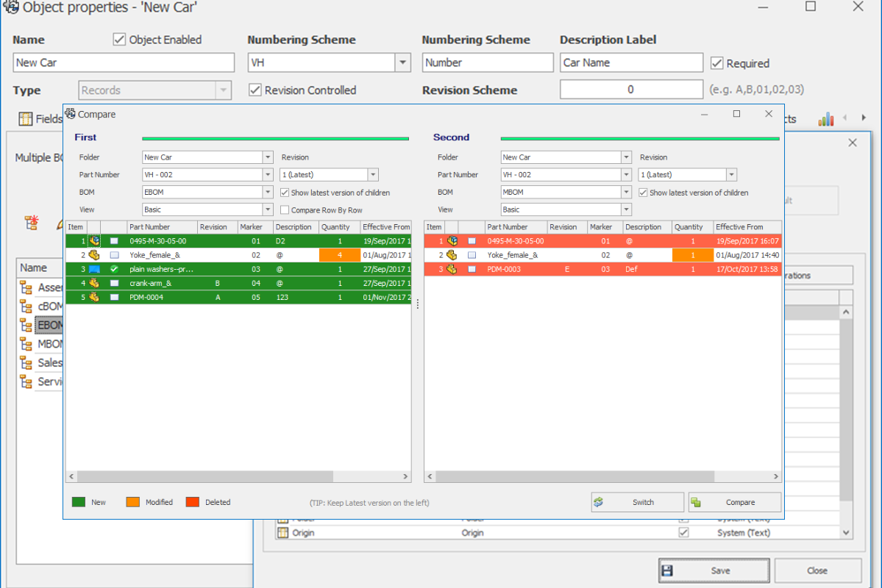Screen dimensions: 882x588
Task: Click Revision Scheme field showing 0
Action: coord(631,90)
